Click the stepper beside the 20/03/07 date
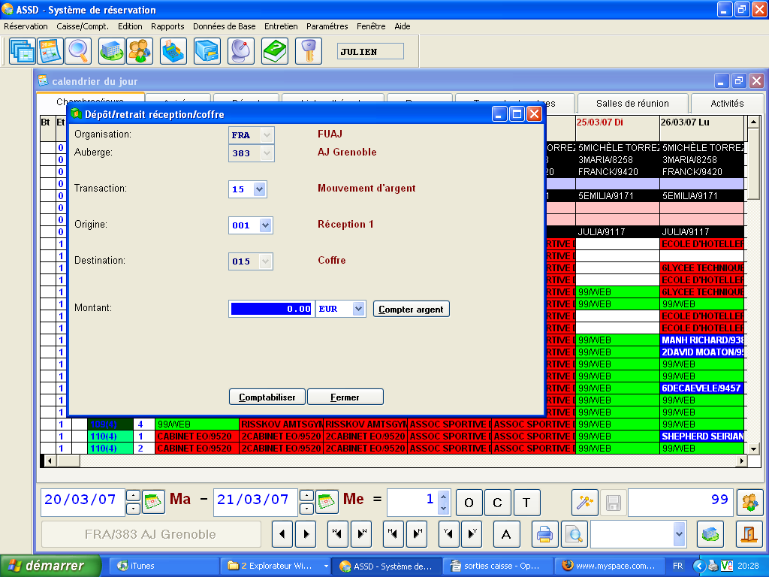This screenshot has height=577, width=769. coord(134,502)
